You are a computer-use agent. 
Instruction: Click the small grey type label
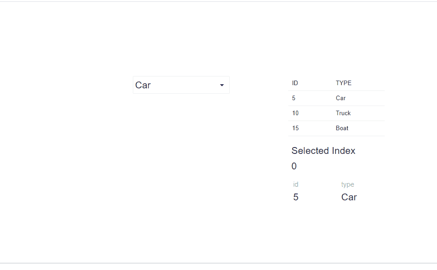tap(348, 184)
